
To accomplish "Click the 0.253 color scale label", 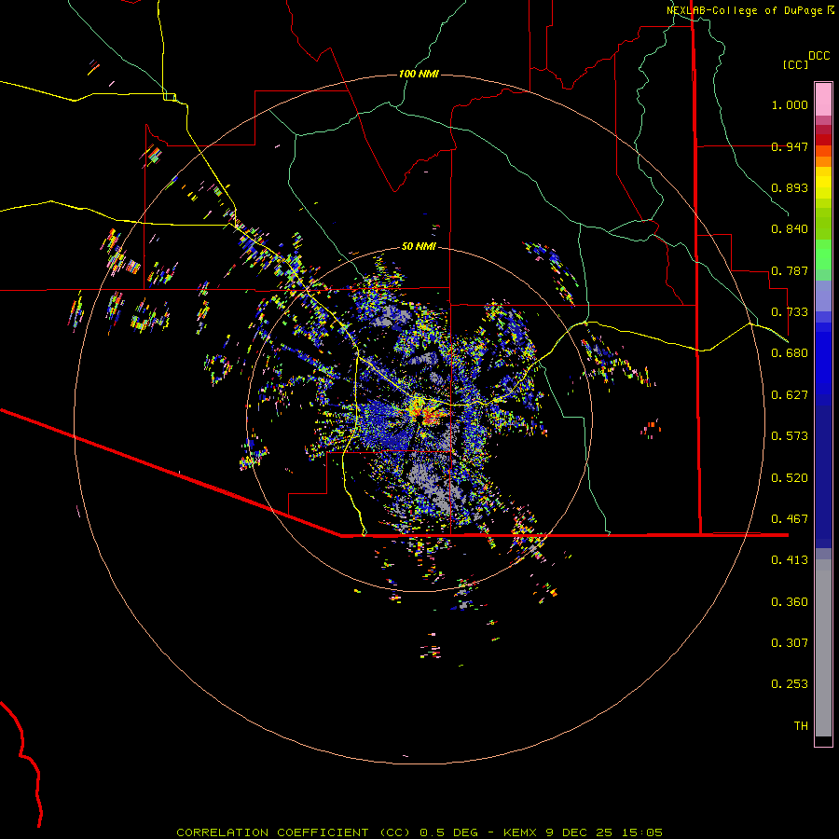I will 790,684.
